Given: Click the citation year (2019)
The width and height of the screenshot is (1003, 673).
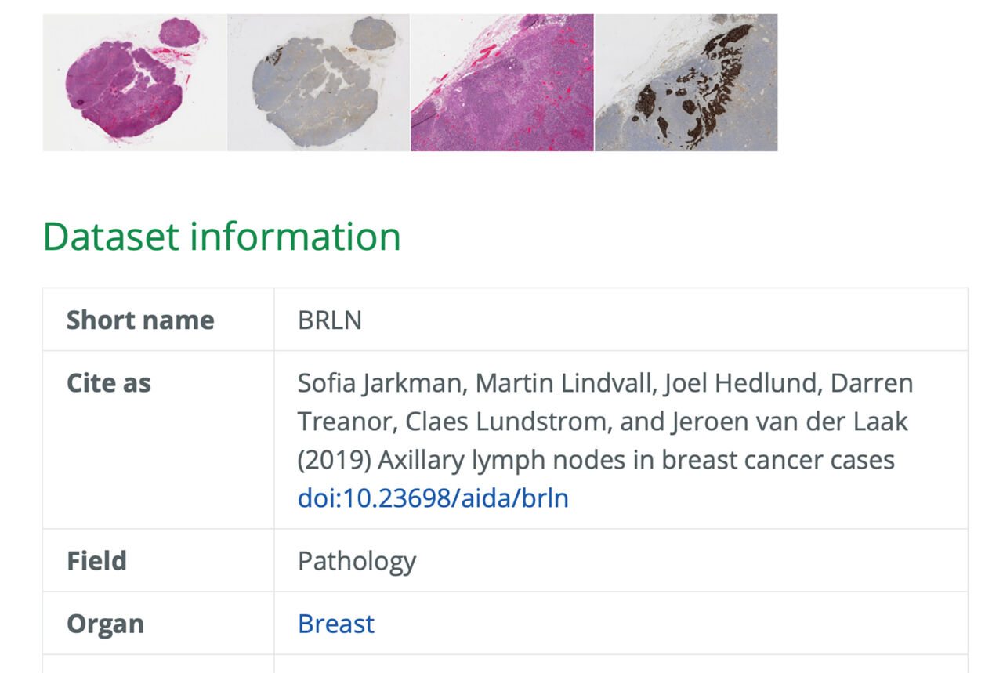Looking at the screenshot, I should [x=334, y=460].
